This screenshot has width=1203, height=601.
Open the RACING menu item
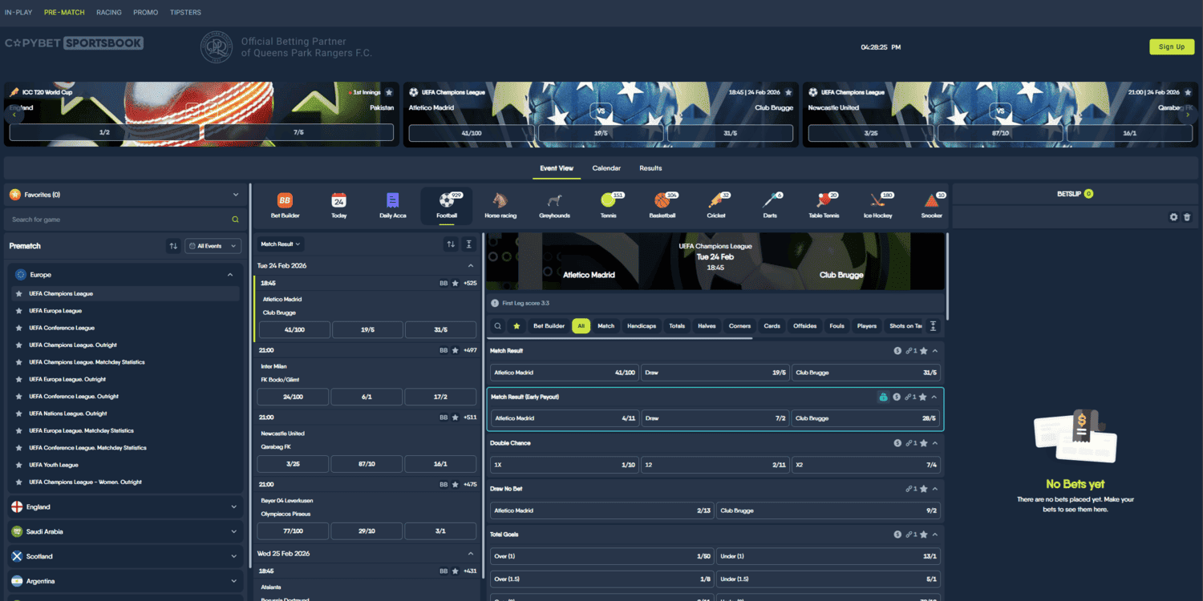[x=109, y=13]
